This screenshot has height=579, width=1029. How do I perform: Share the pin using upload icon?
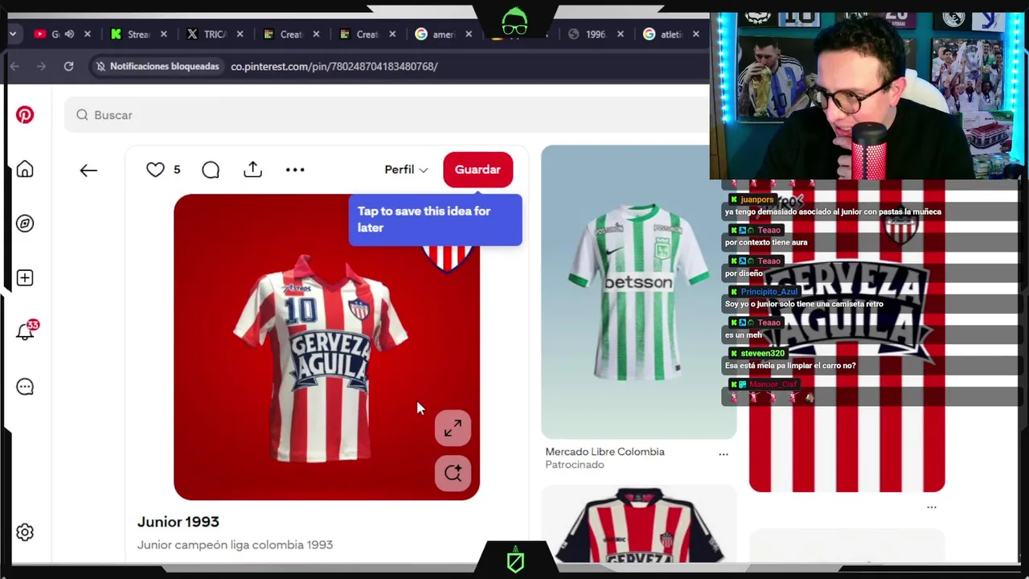[253, 170]
